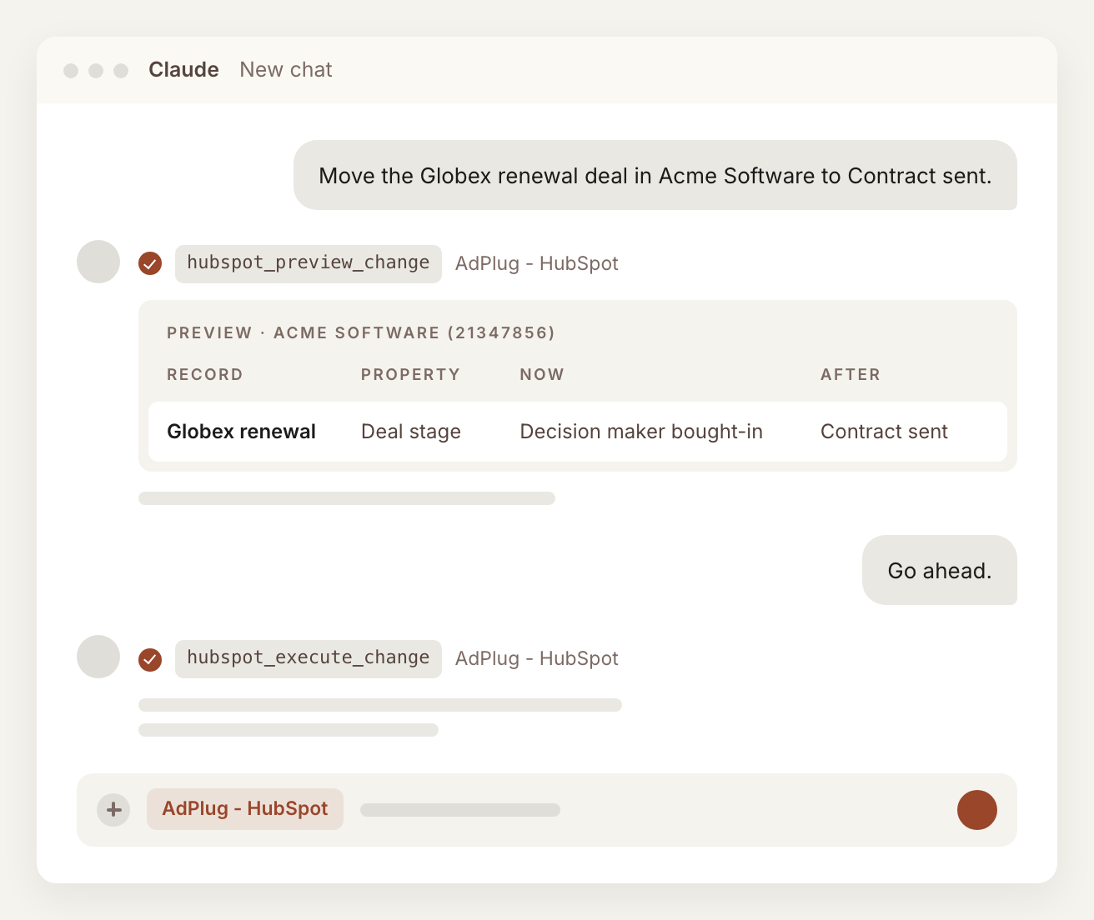
Task: Open the hubspot_preview_change tool chip
Action: [309, 263]
